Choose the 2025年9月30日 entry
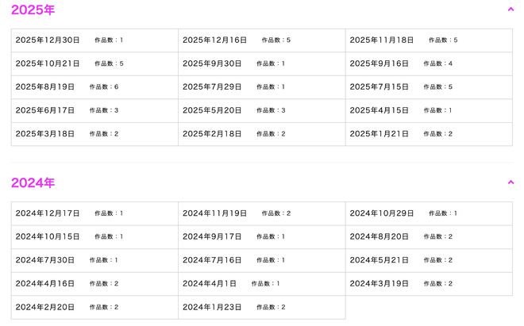524x326 pixels. [262, 63]
